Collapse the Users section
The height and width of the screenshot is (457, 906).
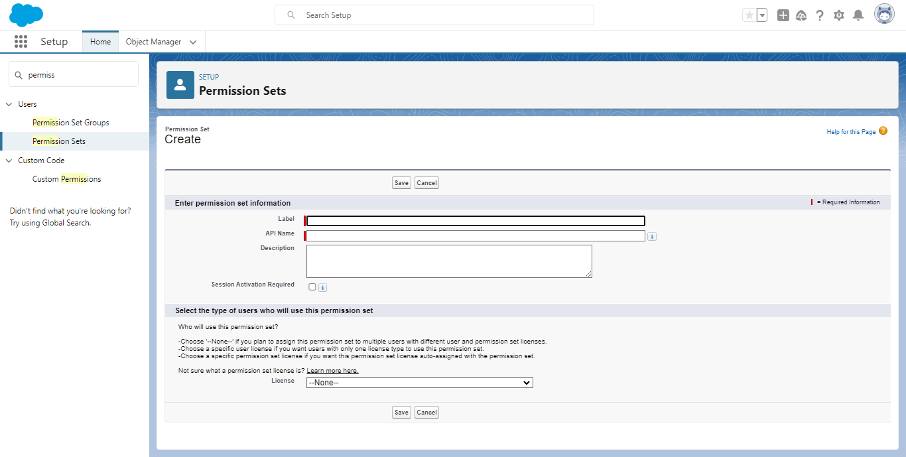9,104
